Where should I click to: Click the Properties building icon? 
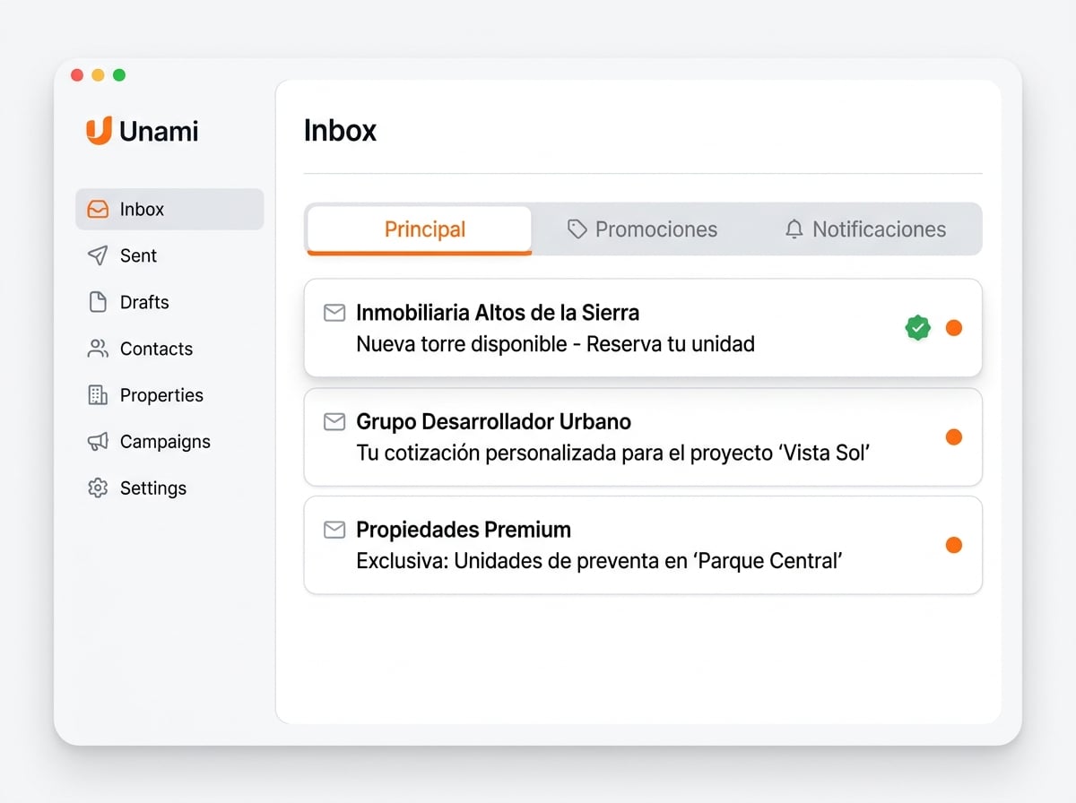tap(97, 395)
